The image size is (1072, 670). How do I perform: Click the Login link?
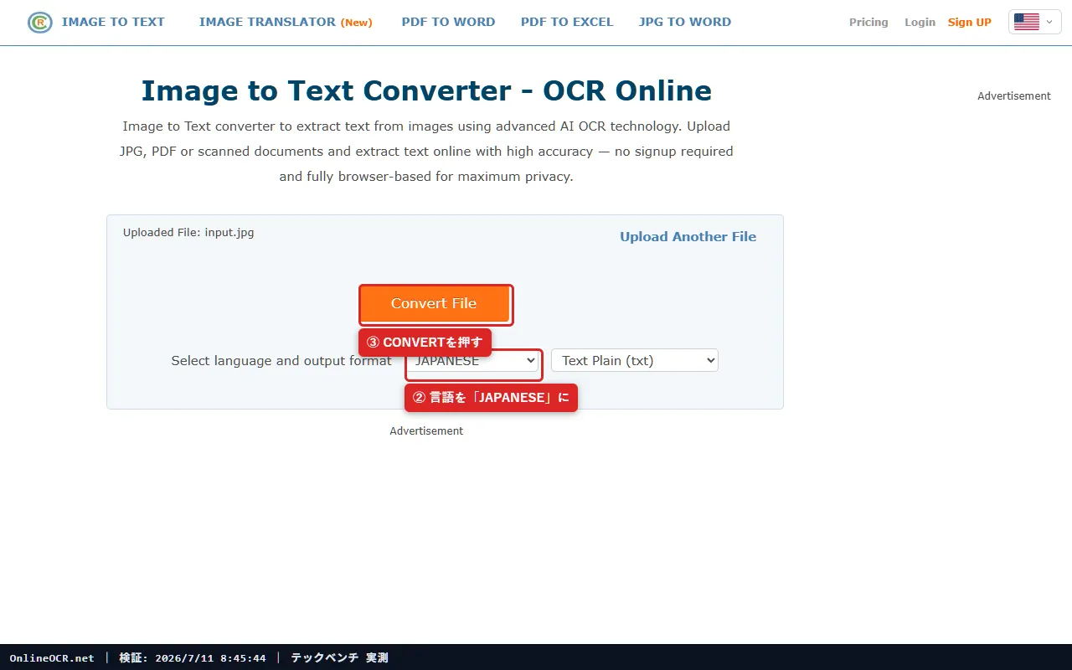point(920,23)
